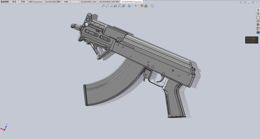Screen dimensions: 260x139
Task: Switch to the SOLIDWORKS 插件 tab
Action: click(x=53, y=2)
